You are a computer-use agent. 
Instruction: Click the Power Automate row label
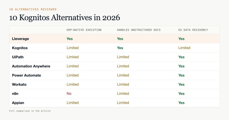(x=26, y=75)
